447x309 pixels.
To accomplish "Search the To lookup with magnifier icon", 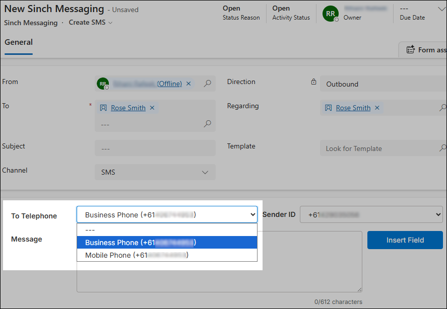I will tap(208, 124).
